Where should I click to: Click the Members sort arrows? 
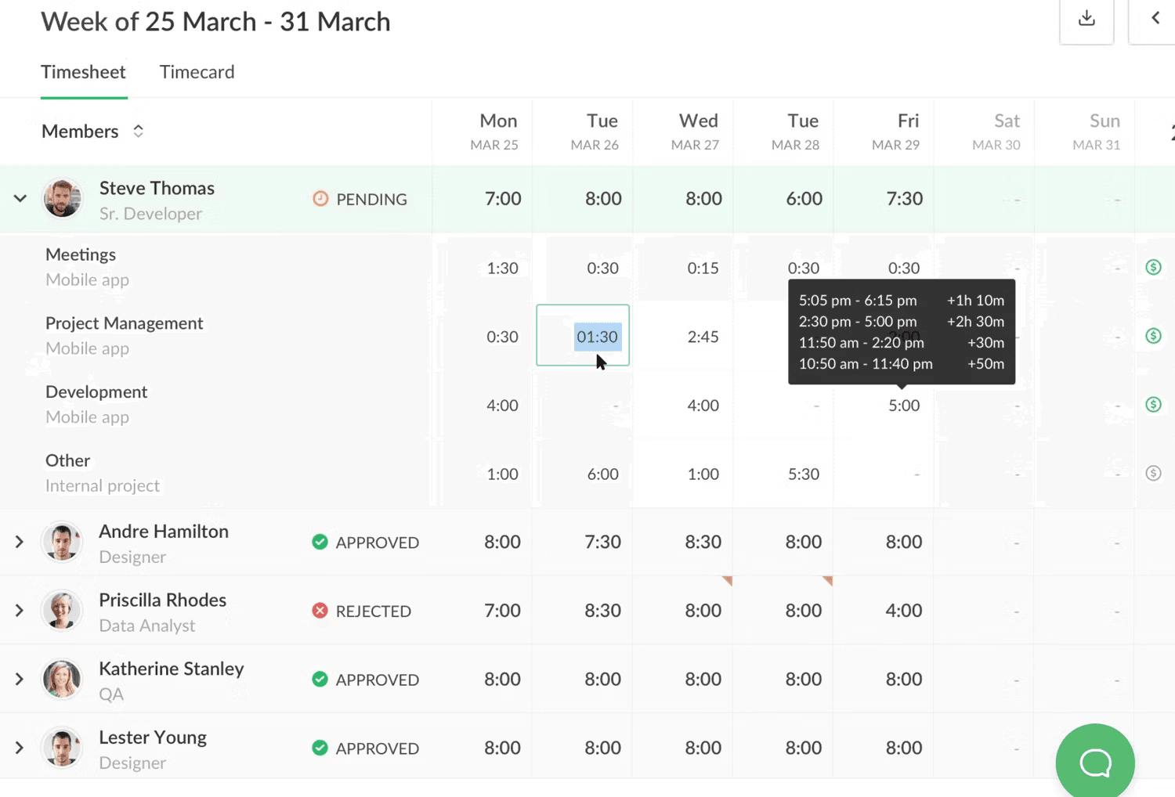click(x=138, y=131)
